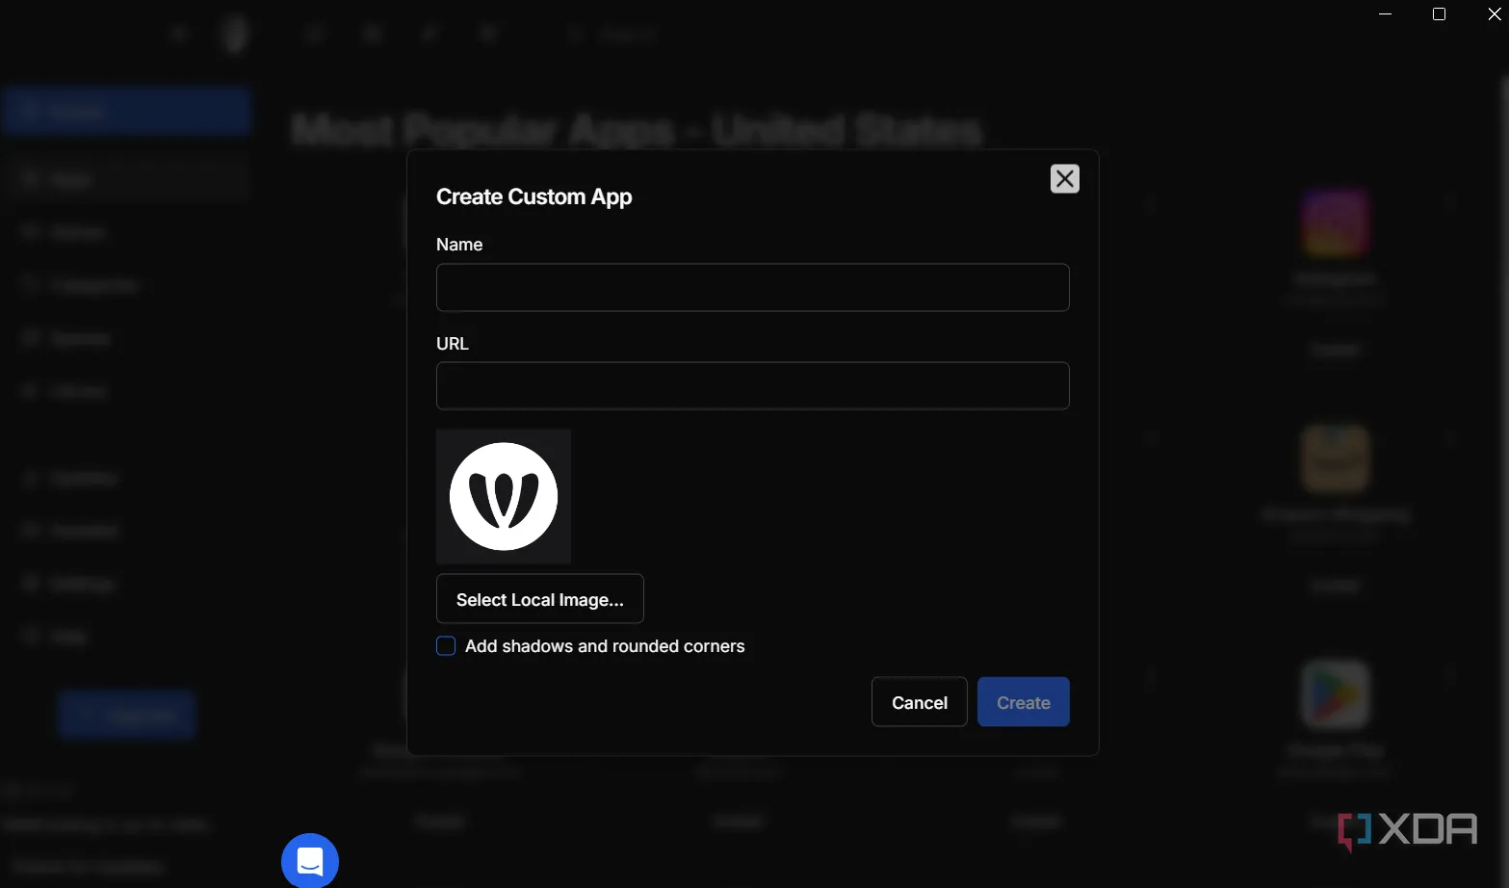This screenshot has width=1509, height=888.
Task: Close the Create Custom App dialog
Action: click(x=1064, y=179)
